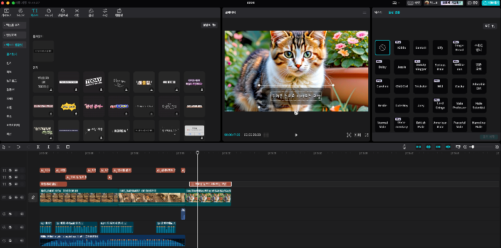The image size is (501, 248).
Task: Select the Wacky voice tile
Action: [460, 86]
